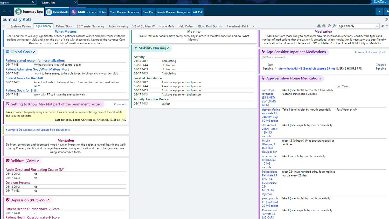Screen dimensions: 389x219
Task: Zoom in using the plus magnifier icon
Action: [334, 26]
